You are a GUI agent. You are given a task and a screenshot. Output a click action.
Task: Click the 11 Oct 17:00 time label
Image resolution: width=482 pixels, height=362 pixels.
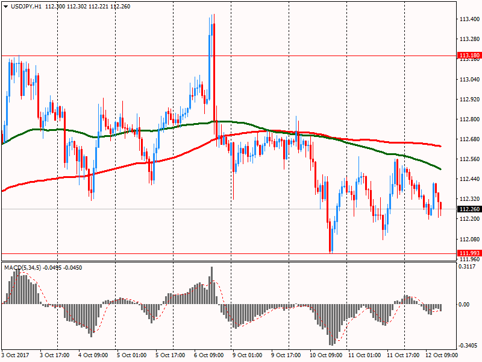point(403,355)
